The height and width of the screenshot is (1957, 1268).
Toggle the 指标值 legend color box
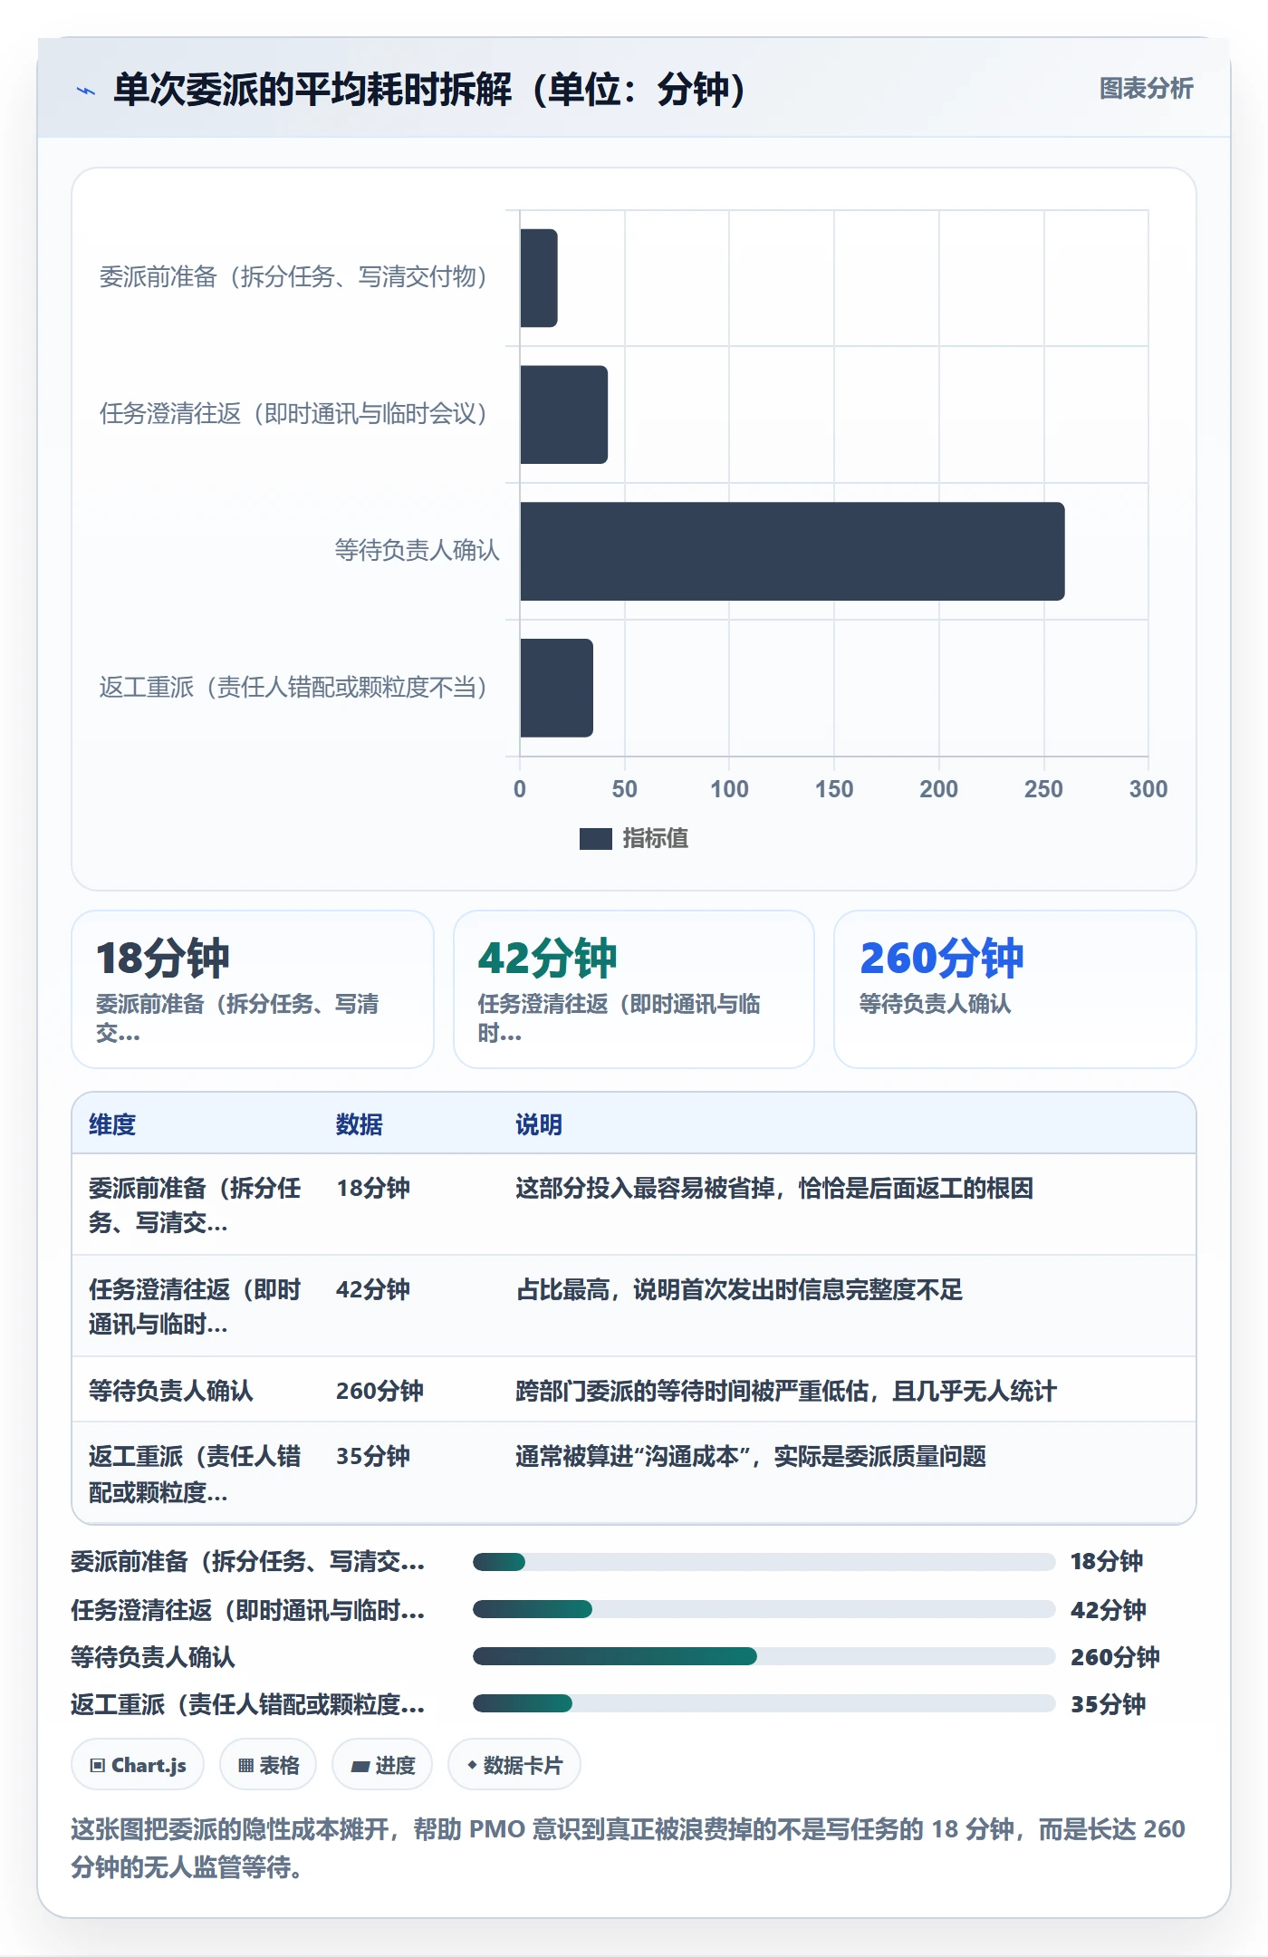click(x=595, y=839)
